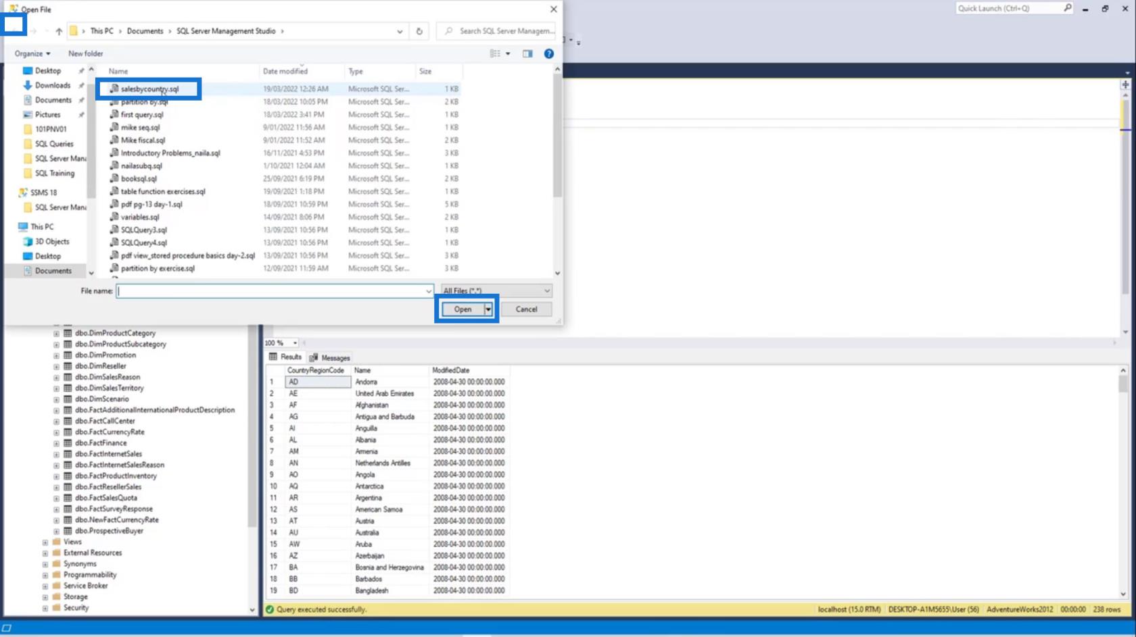Click the AD cell in results grid

(318, 382)
